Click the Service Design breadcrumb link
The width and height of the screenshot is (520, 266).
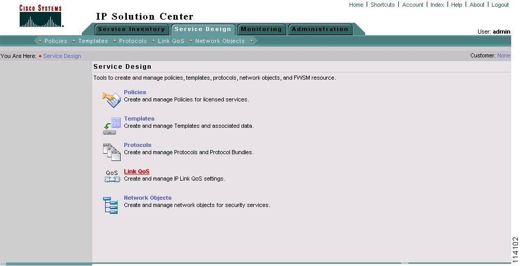point(62,56)
